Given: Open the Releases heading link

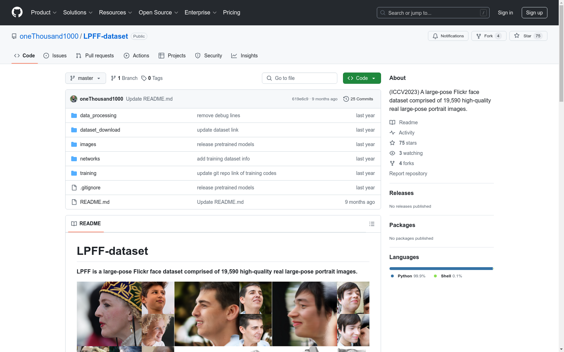Looking at the screenshot, I should (401, 193).
